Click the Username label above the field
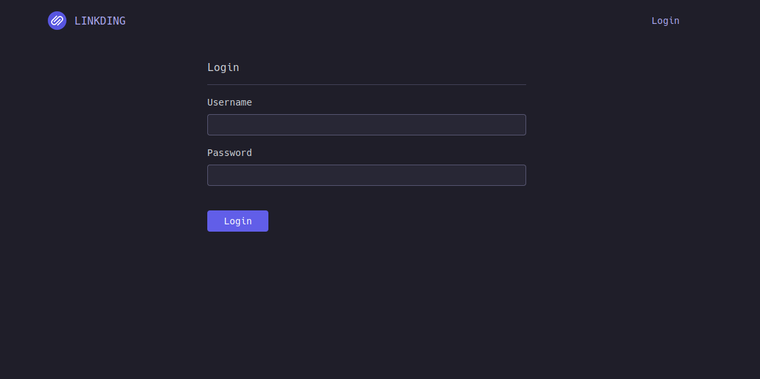760x379 pixels. [x=229, y=102]
